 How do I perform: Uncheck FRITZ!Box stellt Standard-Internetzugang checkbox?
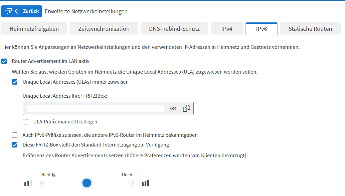pyautogui.click(x=15, y=145)
